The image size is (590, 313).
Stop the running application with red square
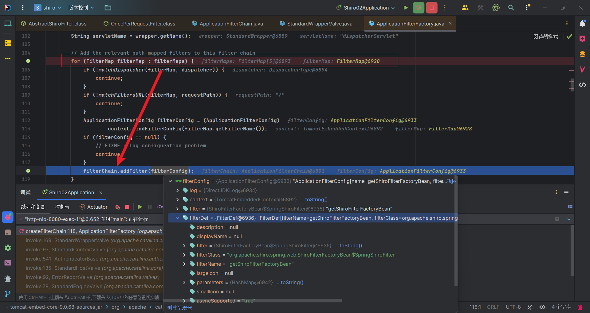pos(432,8)
